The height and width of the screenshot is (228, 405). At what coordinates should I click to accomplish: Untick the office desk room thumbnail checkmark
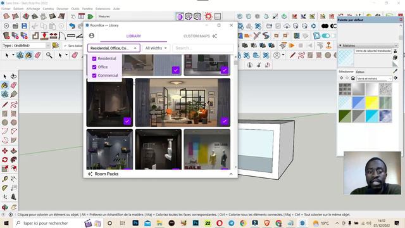[x=225, y=70]
